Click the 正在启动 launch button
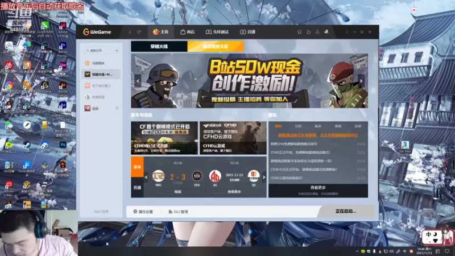The image size is (455, 256). (x=346, y=211)
